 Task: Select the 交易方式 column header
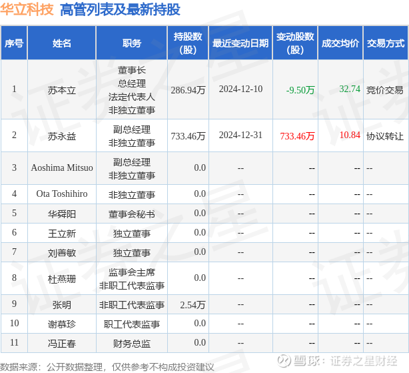pos(386,43)
